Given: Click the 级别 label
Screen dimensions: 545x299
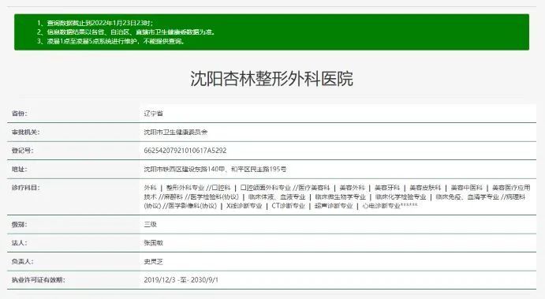Looking at the screenshot, I should [20, 225].
